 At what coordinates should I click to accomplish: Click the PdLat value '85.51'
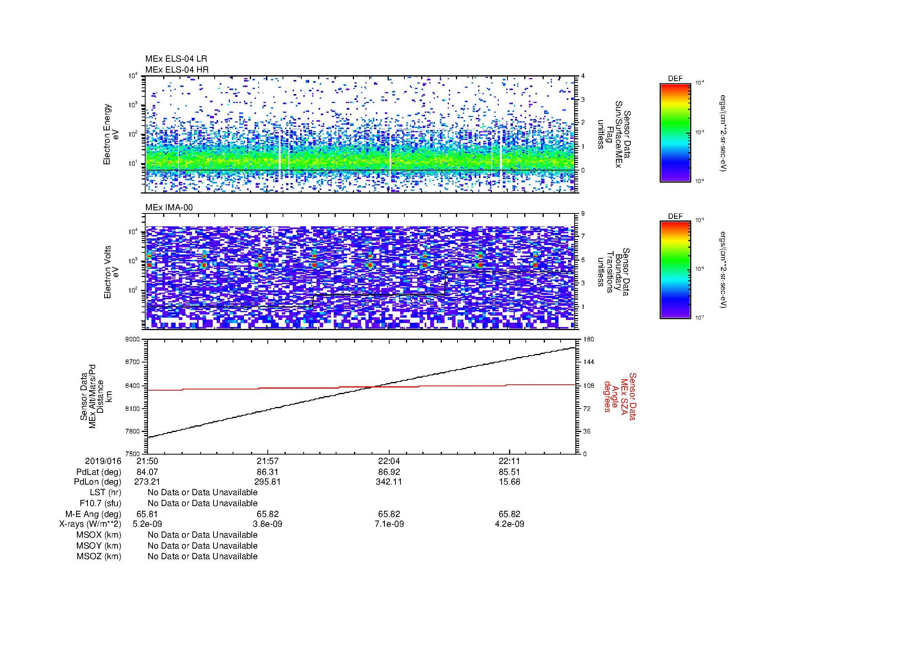509,472
